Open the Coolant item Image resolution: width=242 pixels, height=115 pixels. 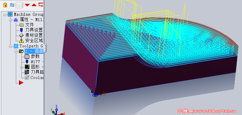[x=37, y=78]
